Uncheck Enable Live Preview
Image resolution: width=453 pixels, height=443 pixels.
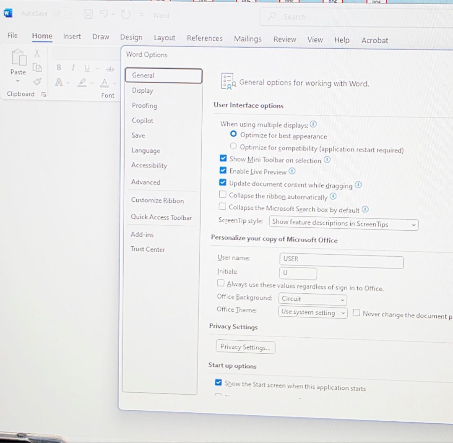coord(223,170)
